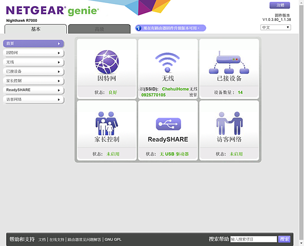Select 首页 in the sidebar
Image resolution: width=304 pixels, height=246 pixels.
click(33, 44)
